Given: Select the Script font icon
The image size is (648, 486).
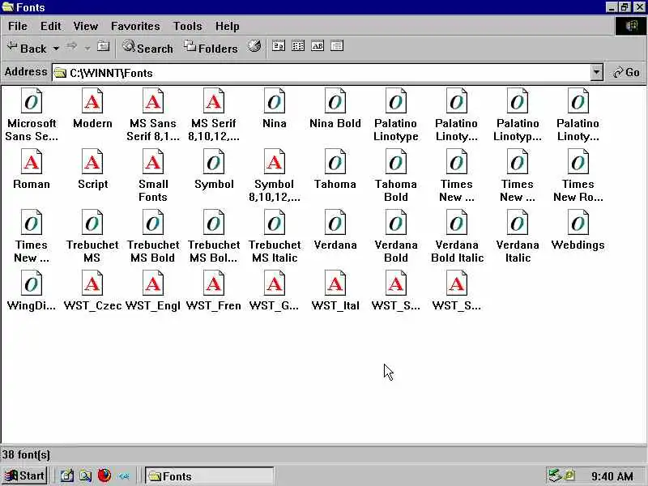Looking at the screenshot, I should [x=92, y=161].
